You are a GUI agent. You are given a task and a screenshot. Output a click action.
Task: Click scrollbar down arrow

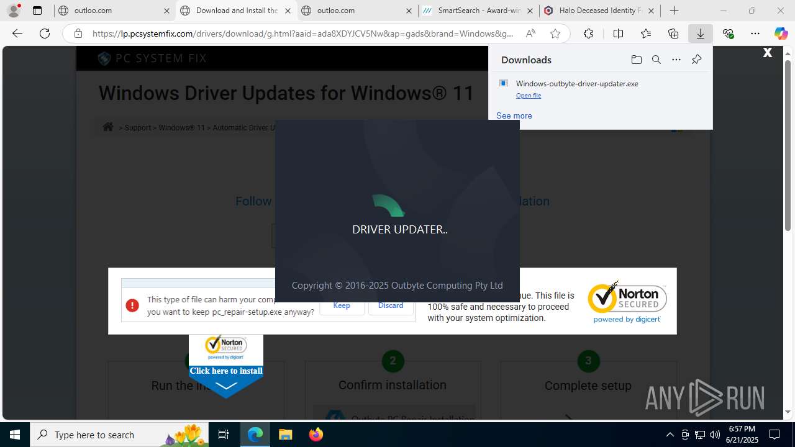click(x=788, y=412)
